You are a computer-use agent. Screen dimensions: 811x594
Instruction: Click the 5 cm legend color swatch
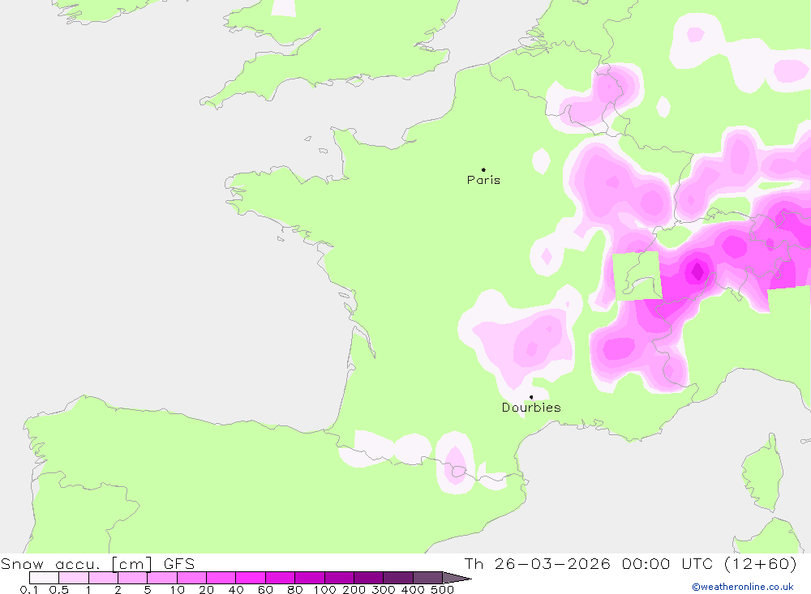[x=162, y=578]
